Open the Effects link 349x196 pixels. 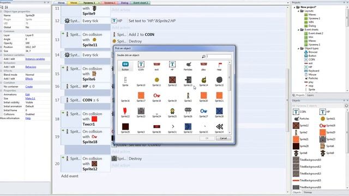[29, 78]
